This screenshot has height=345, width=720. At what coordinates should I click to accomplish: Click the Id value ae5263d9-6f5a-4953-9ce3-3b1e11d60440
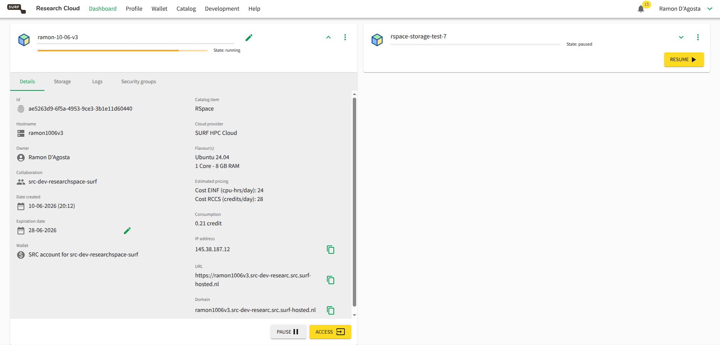pos(80,109)
